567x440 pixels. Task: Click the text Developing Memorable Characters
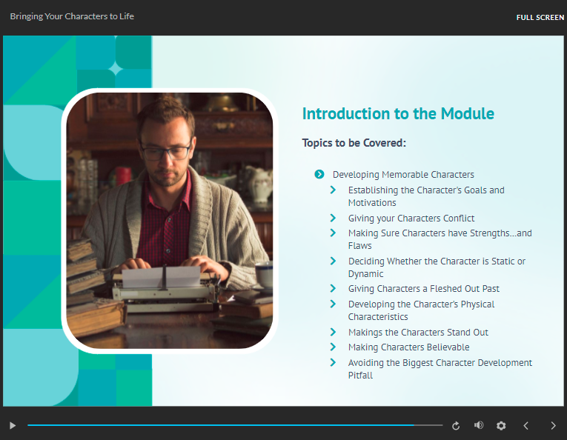coord(403,175)
